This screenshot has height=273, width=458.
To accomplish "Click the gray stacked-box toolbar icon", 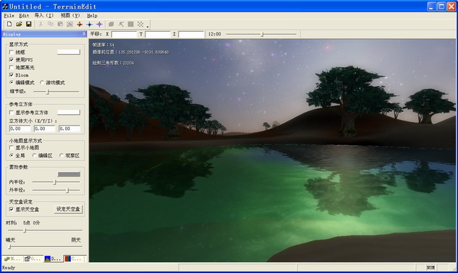I will tap(111, 25).
